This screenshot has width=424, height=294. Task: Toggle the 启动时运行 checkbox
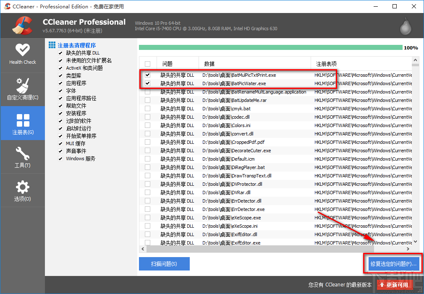coord(60,129)
